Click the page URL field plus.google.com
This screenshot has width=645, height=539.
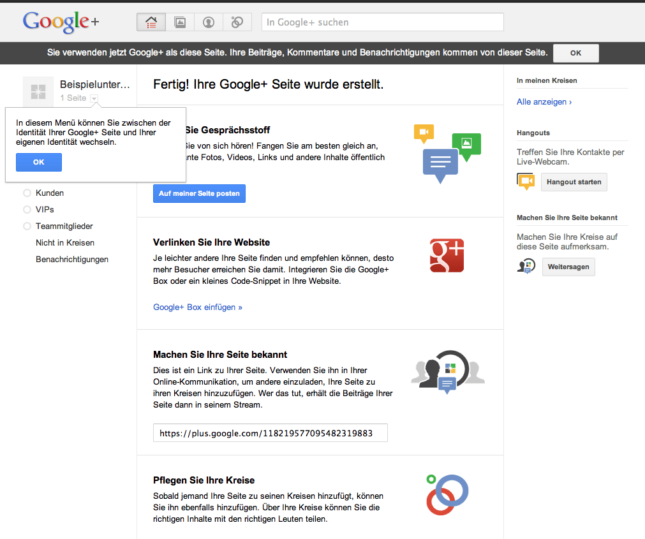271,433
